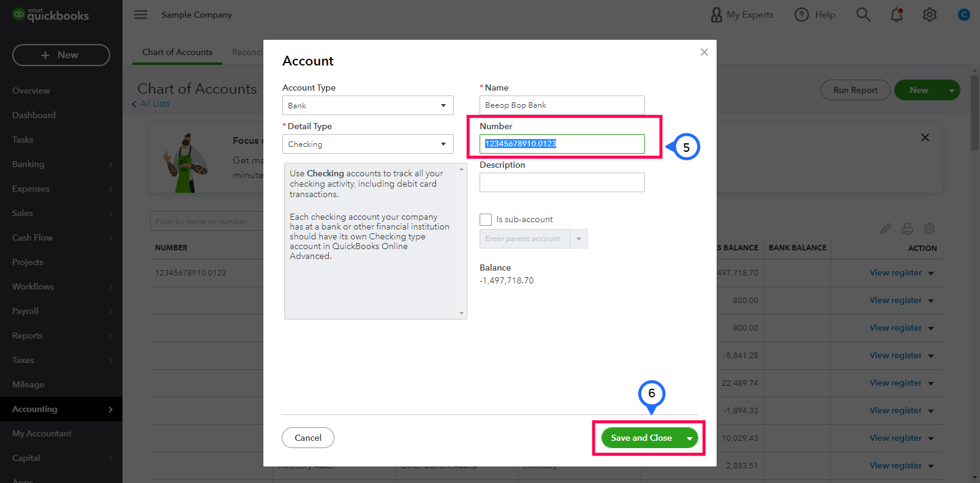The image size is (980, 483).
Task: Open Accounting in sidebar
Action: (x=61, y=409)
